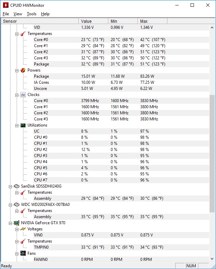
Task: Click the Max column header
Action: tap(152, 21)
